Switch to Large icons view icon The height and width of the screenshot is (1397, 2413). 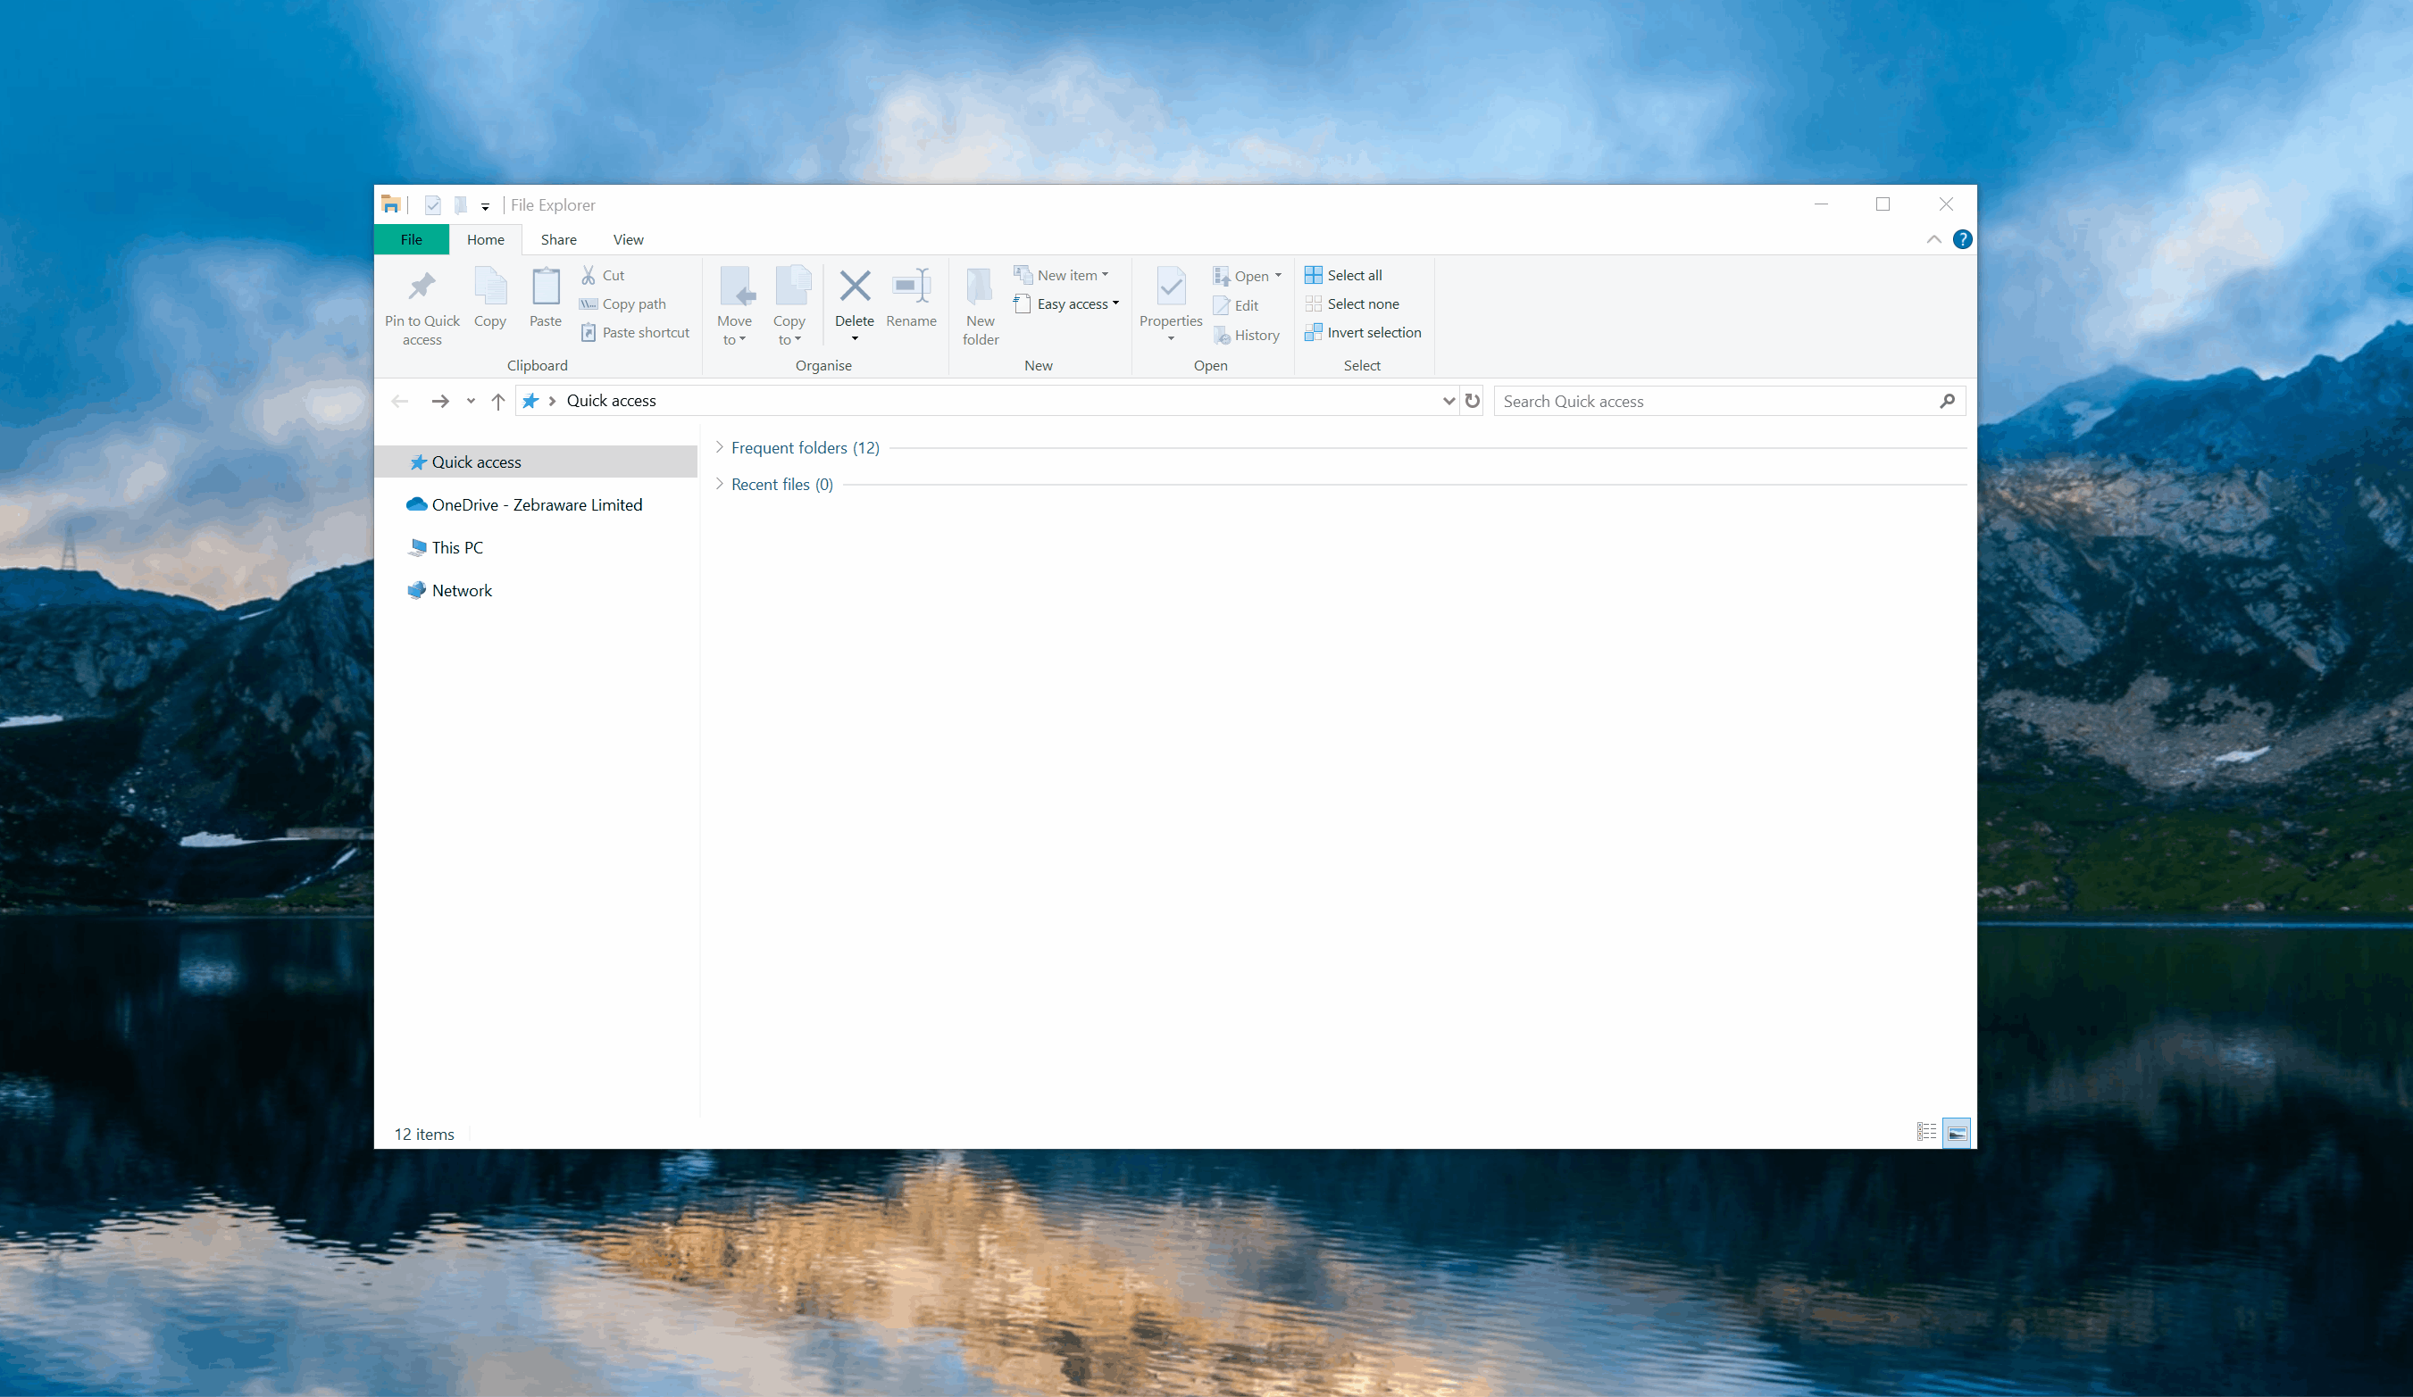point(1958,1132)
